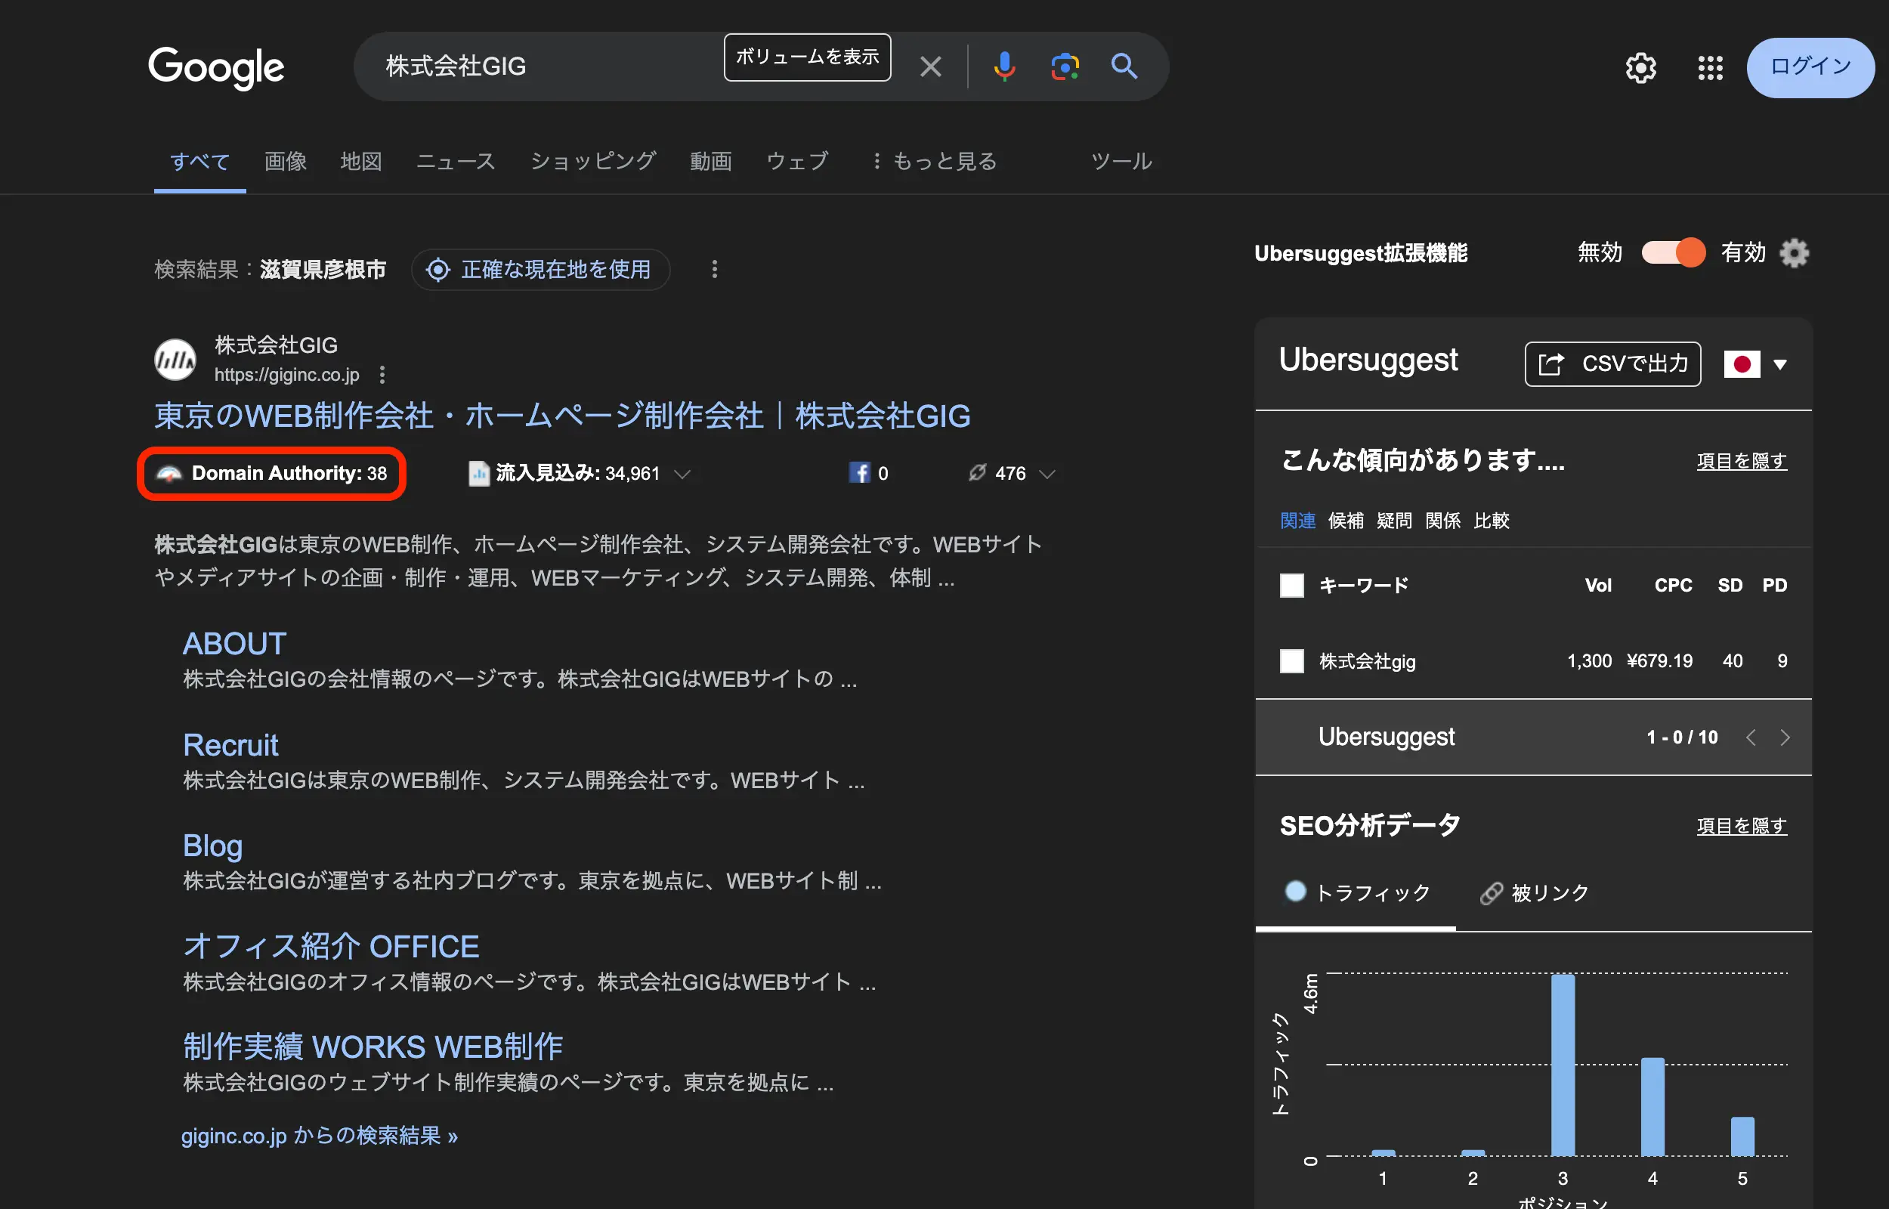
Task: Click the magnifier search icon
Action: [x=1124, y=66]
